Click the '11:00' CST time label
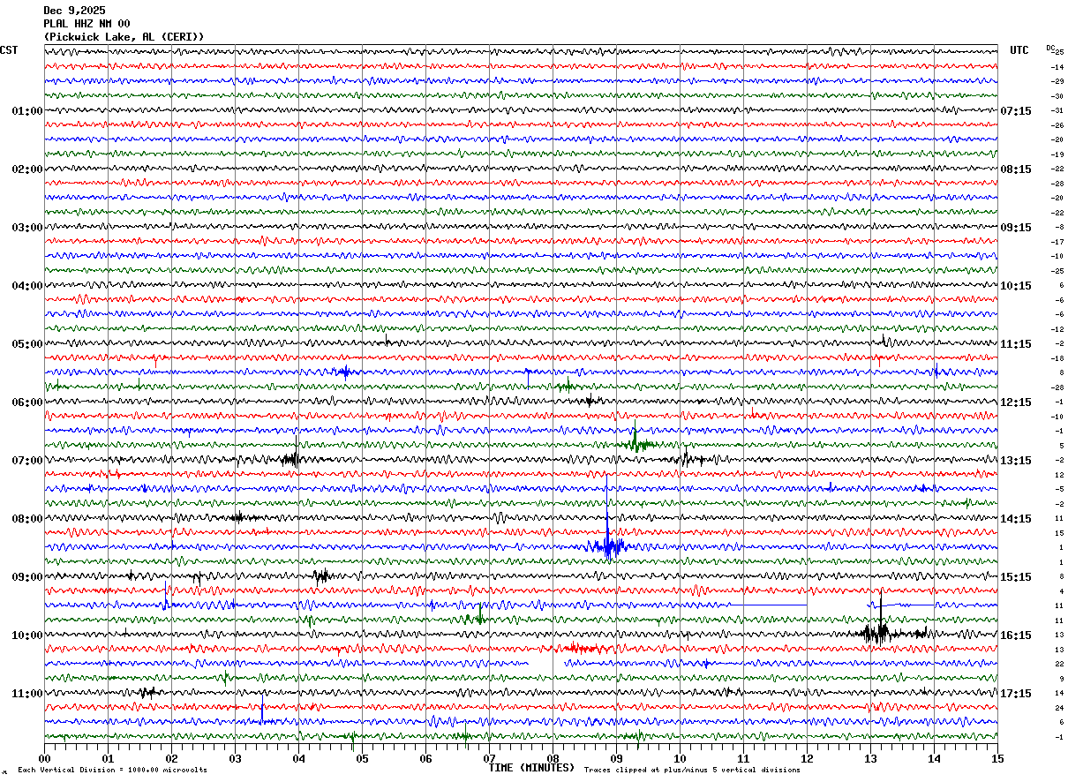The width and height of the screenshot is (1068, 782). click(27, 694)
